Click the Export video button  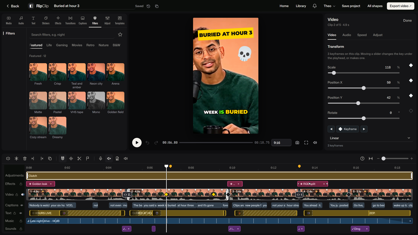(400, 6)
